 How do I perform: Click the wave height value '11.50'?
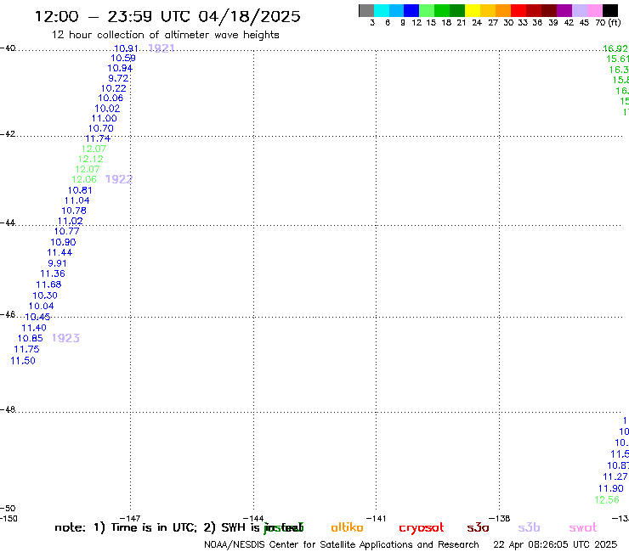(x=23, y=361)
